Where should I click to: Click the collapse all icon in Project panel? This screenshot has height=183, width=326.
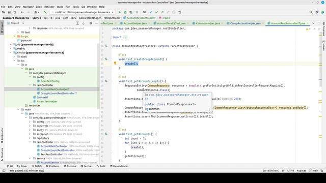point(84,23)
